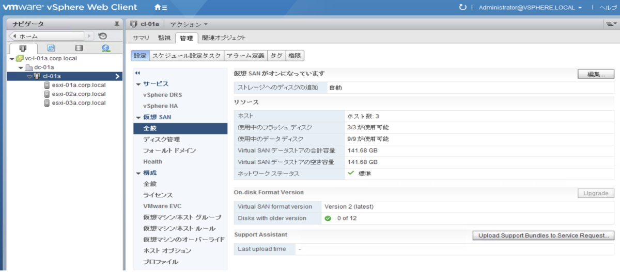Open スケジュール設定タスク sub-tab

[187, 56]
